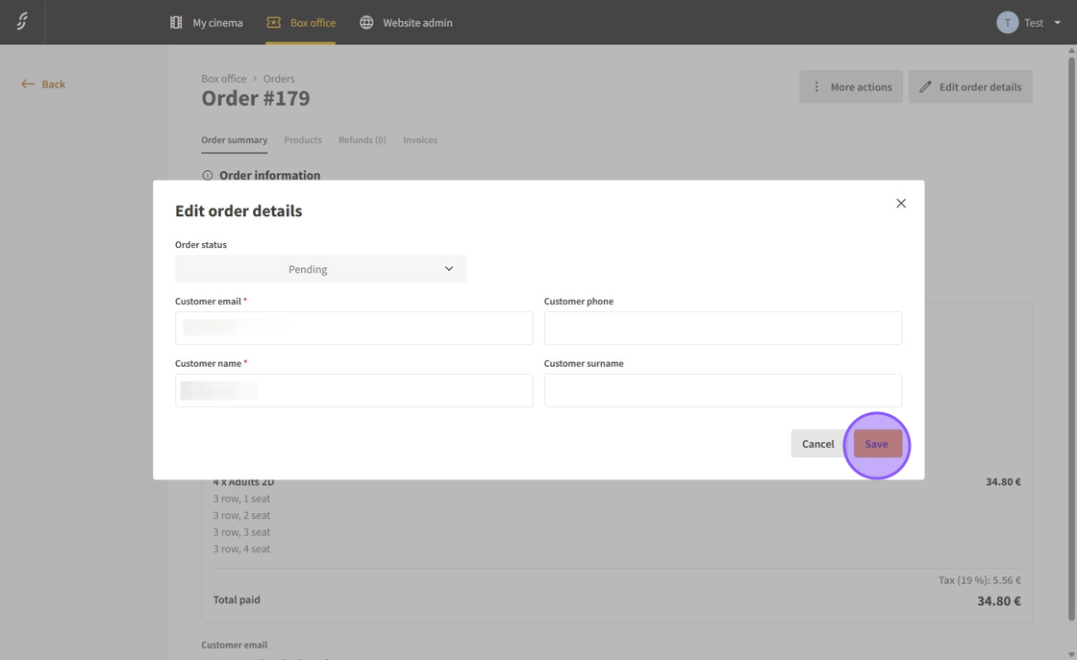This screenshot has height=660, width=1077.
Task: Click the Website admin globe icon
Action: [x=366, y=22]
